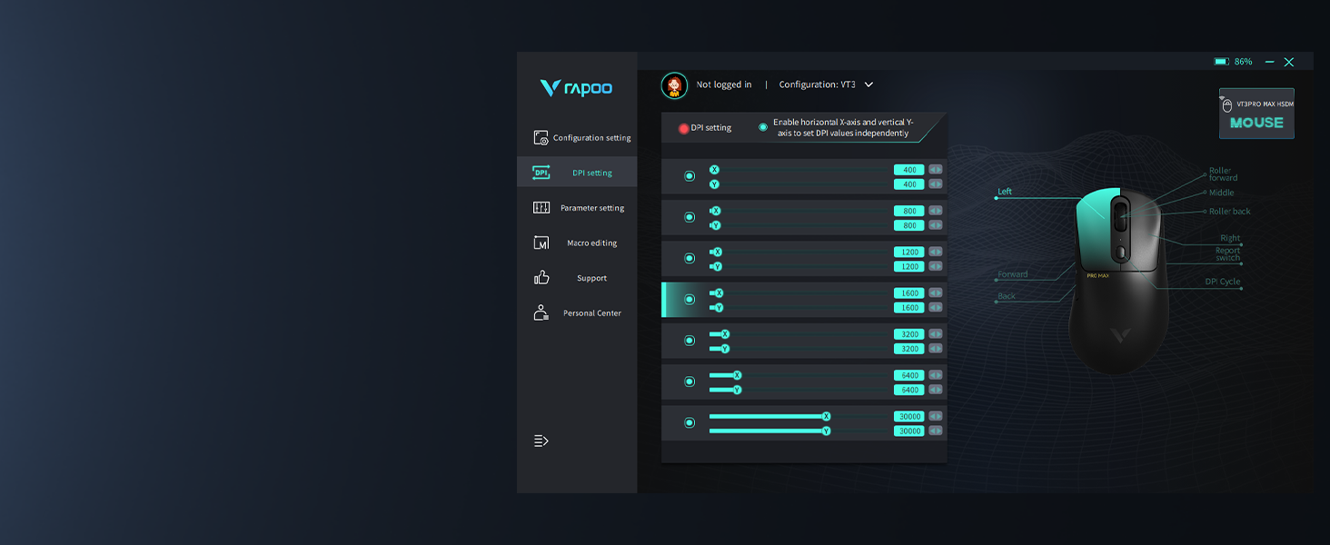Select the 3200 DPI level radio button
This screenshot has height=545, width=1330.
tap(690, 341)
